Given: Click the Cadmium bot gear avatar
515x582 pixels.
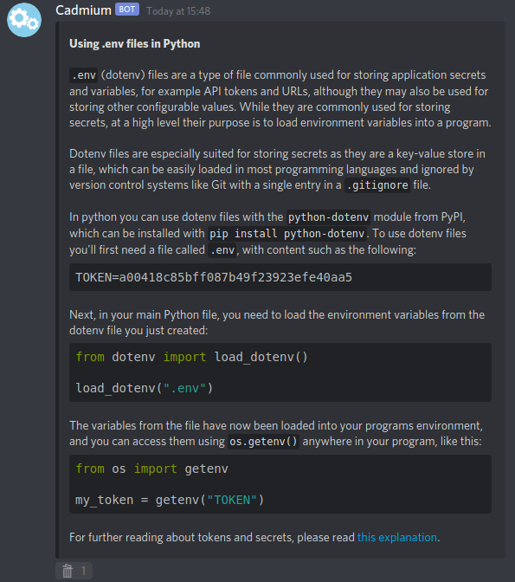Looking at the screenshot, I should pos(24,20).
